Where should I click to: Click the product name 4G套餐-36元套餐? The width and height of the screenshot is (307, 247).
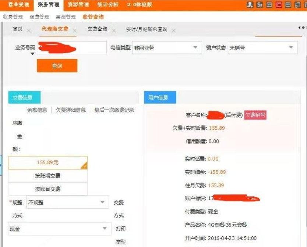tap(227, 225)
